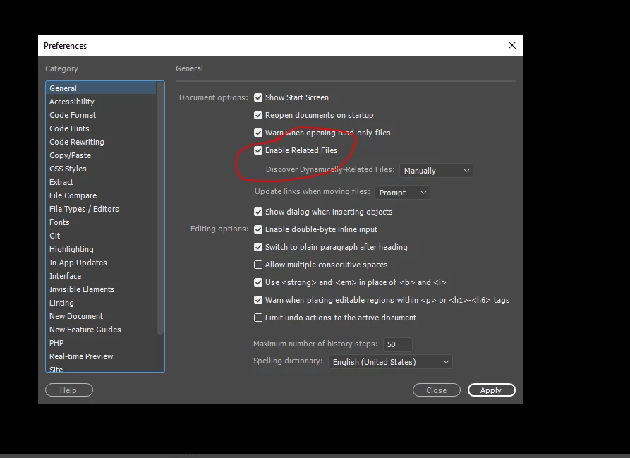This screenshot has width=630, height=458.
Task: Edit Maximum number of history steps field
Action: tap(397, 344)
